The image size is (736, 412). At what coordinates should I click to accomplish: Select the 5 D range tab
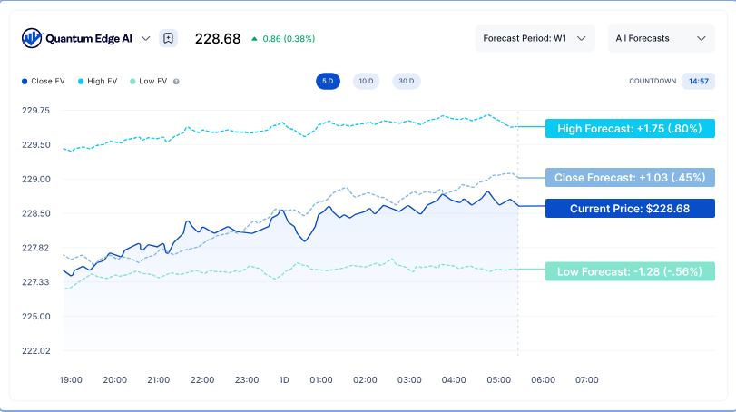click(x=327, y=81)
